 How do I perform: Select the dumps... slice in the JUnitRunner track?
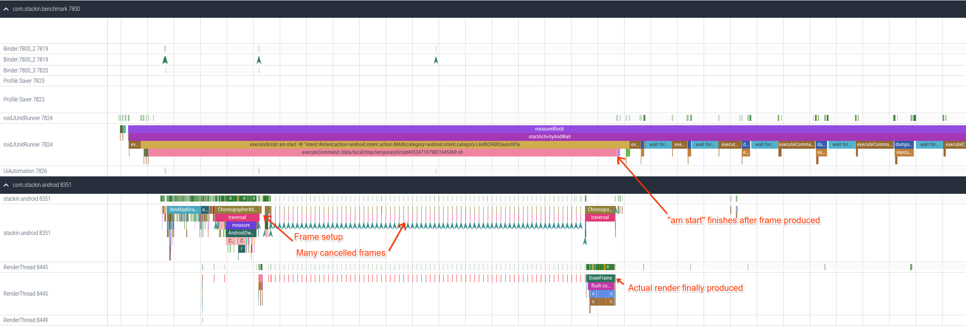[903, 144]
